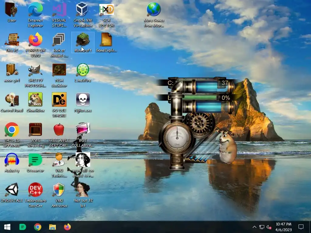Open Dissenter from the taskbar
The image size is (311, 233).
[22, 227]
